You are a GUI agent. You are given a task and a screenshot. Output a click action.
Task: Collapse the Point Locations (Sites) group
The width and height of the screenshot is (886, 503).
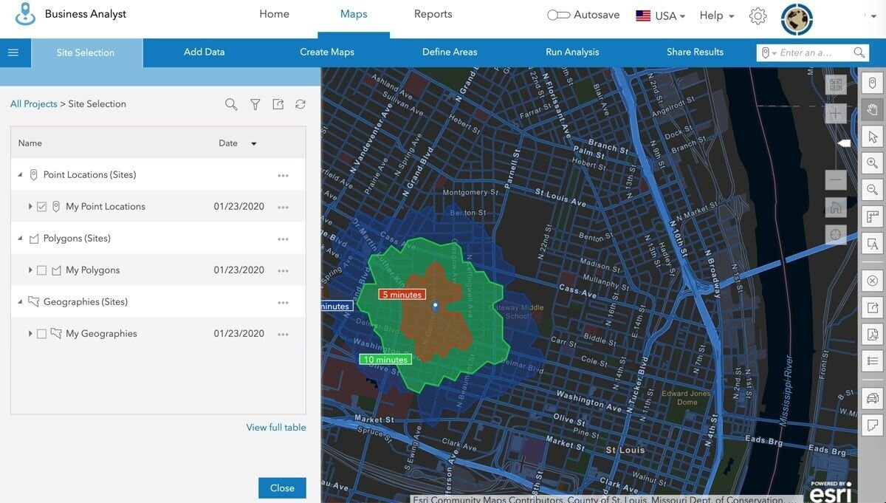tap(20, 175)
